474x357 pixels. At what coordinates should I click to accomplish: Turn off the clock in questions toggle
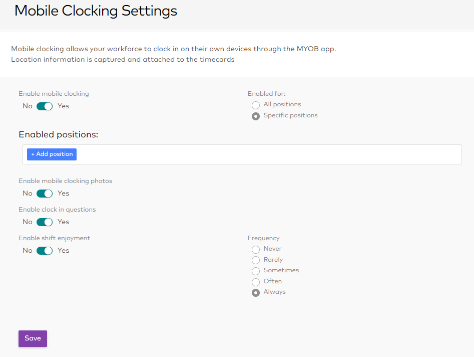[44, 222]
